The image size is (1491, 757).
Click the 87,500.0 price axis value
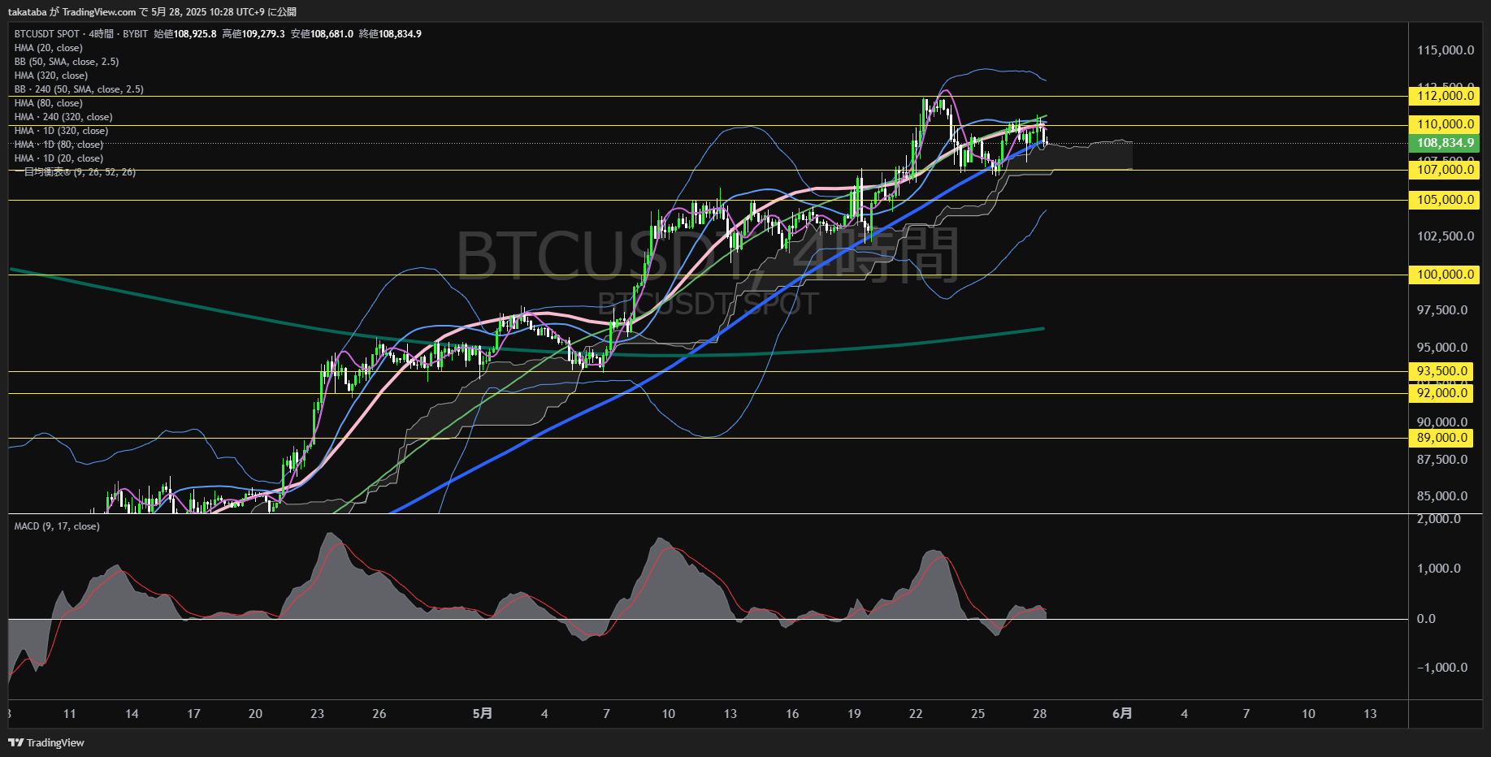click(1442, 460)
